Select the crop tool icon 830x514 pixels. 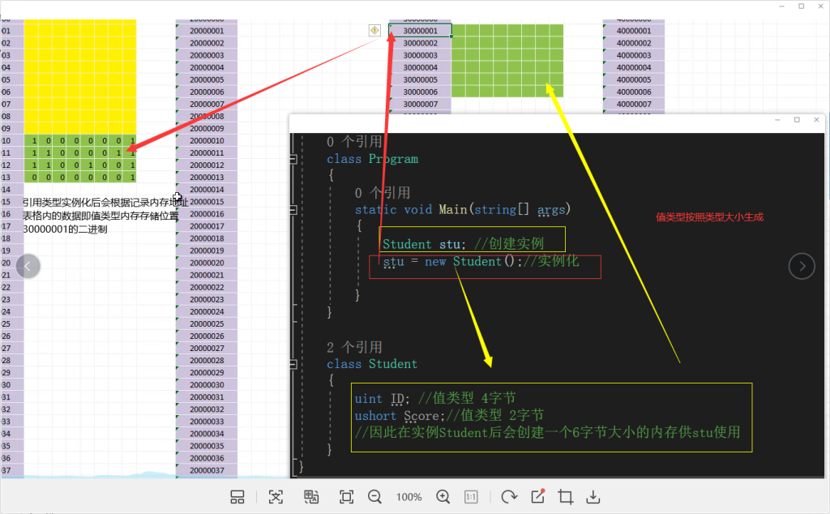click(565, 496)
